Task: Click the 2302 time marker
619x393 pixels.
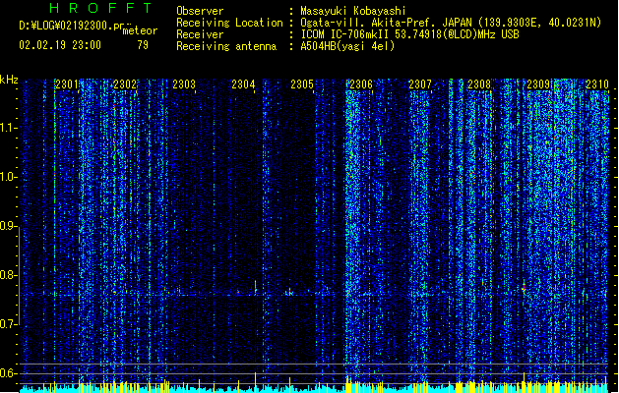Action: (x=125, y=84)
